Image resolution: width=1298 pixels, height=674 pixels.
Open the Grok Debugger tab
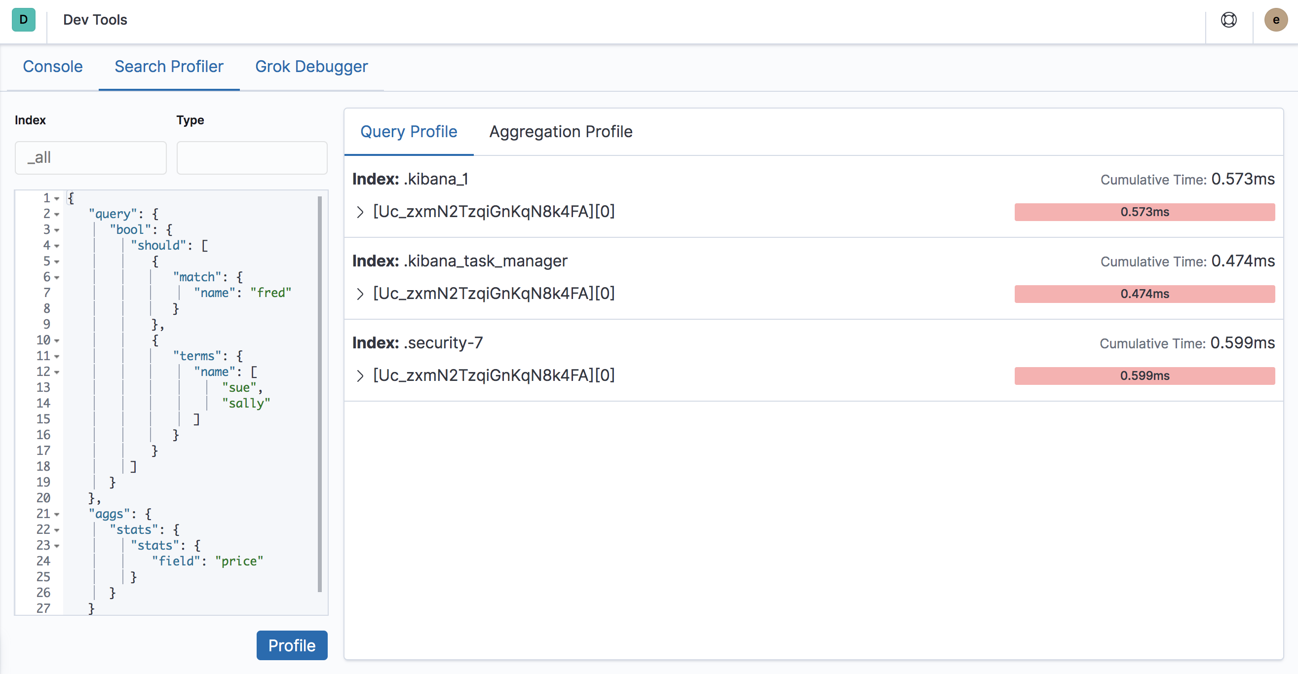pos(311,66)
